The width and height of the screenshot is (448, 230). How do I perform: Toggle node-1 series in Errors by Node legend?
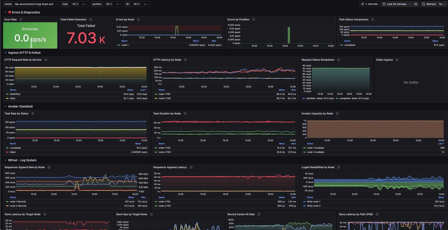click(x=125, y=45)
